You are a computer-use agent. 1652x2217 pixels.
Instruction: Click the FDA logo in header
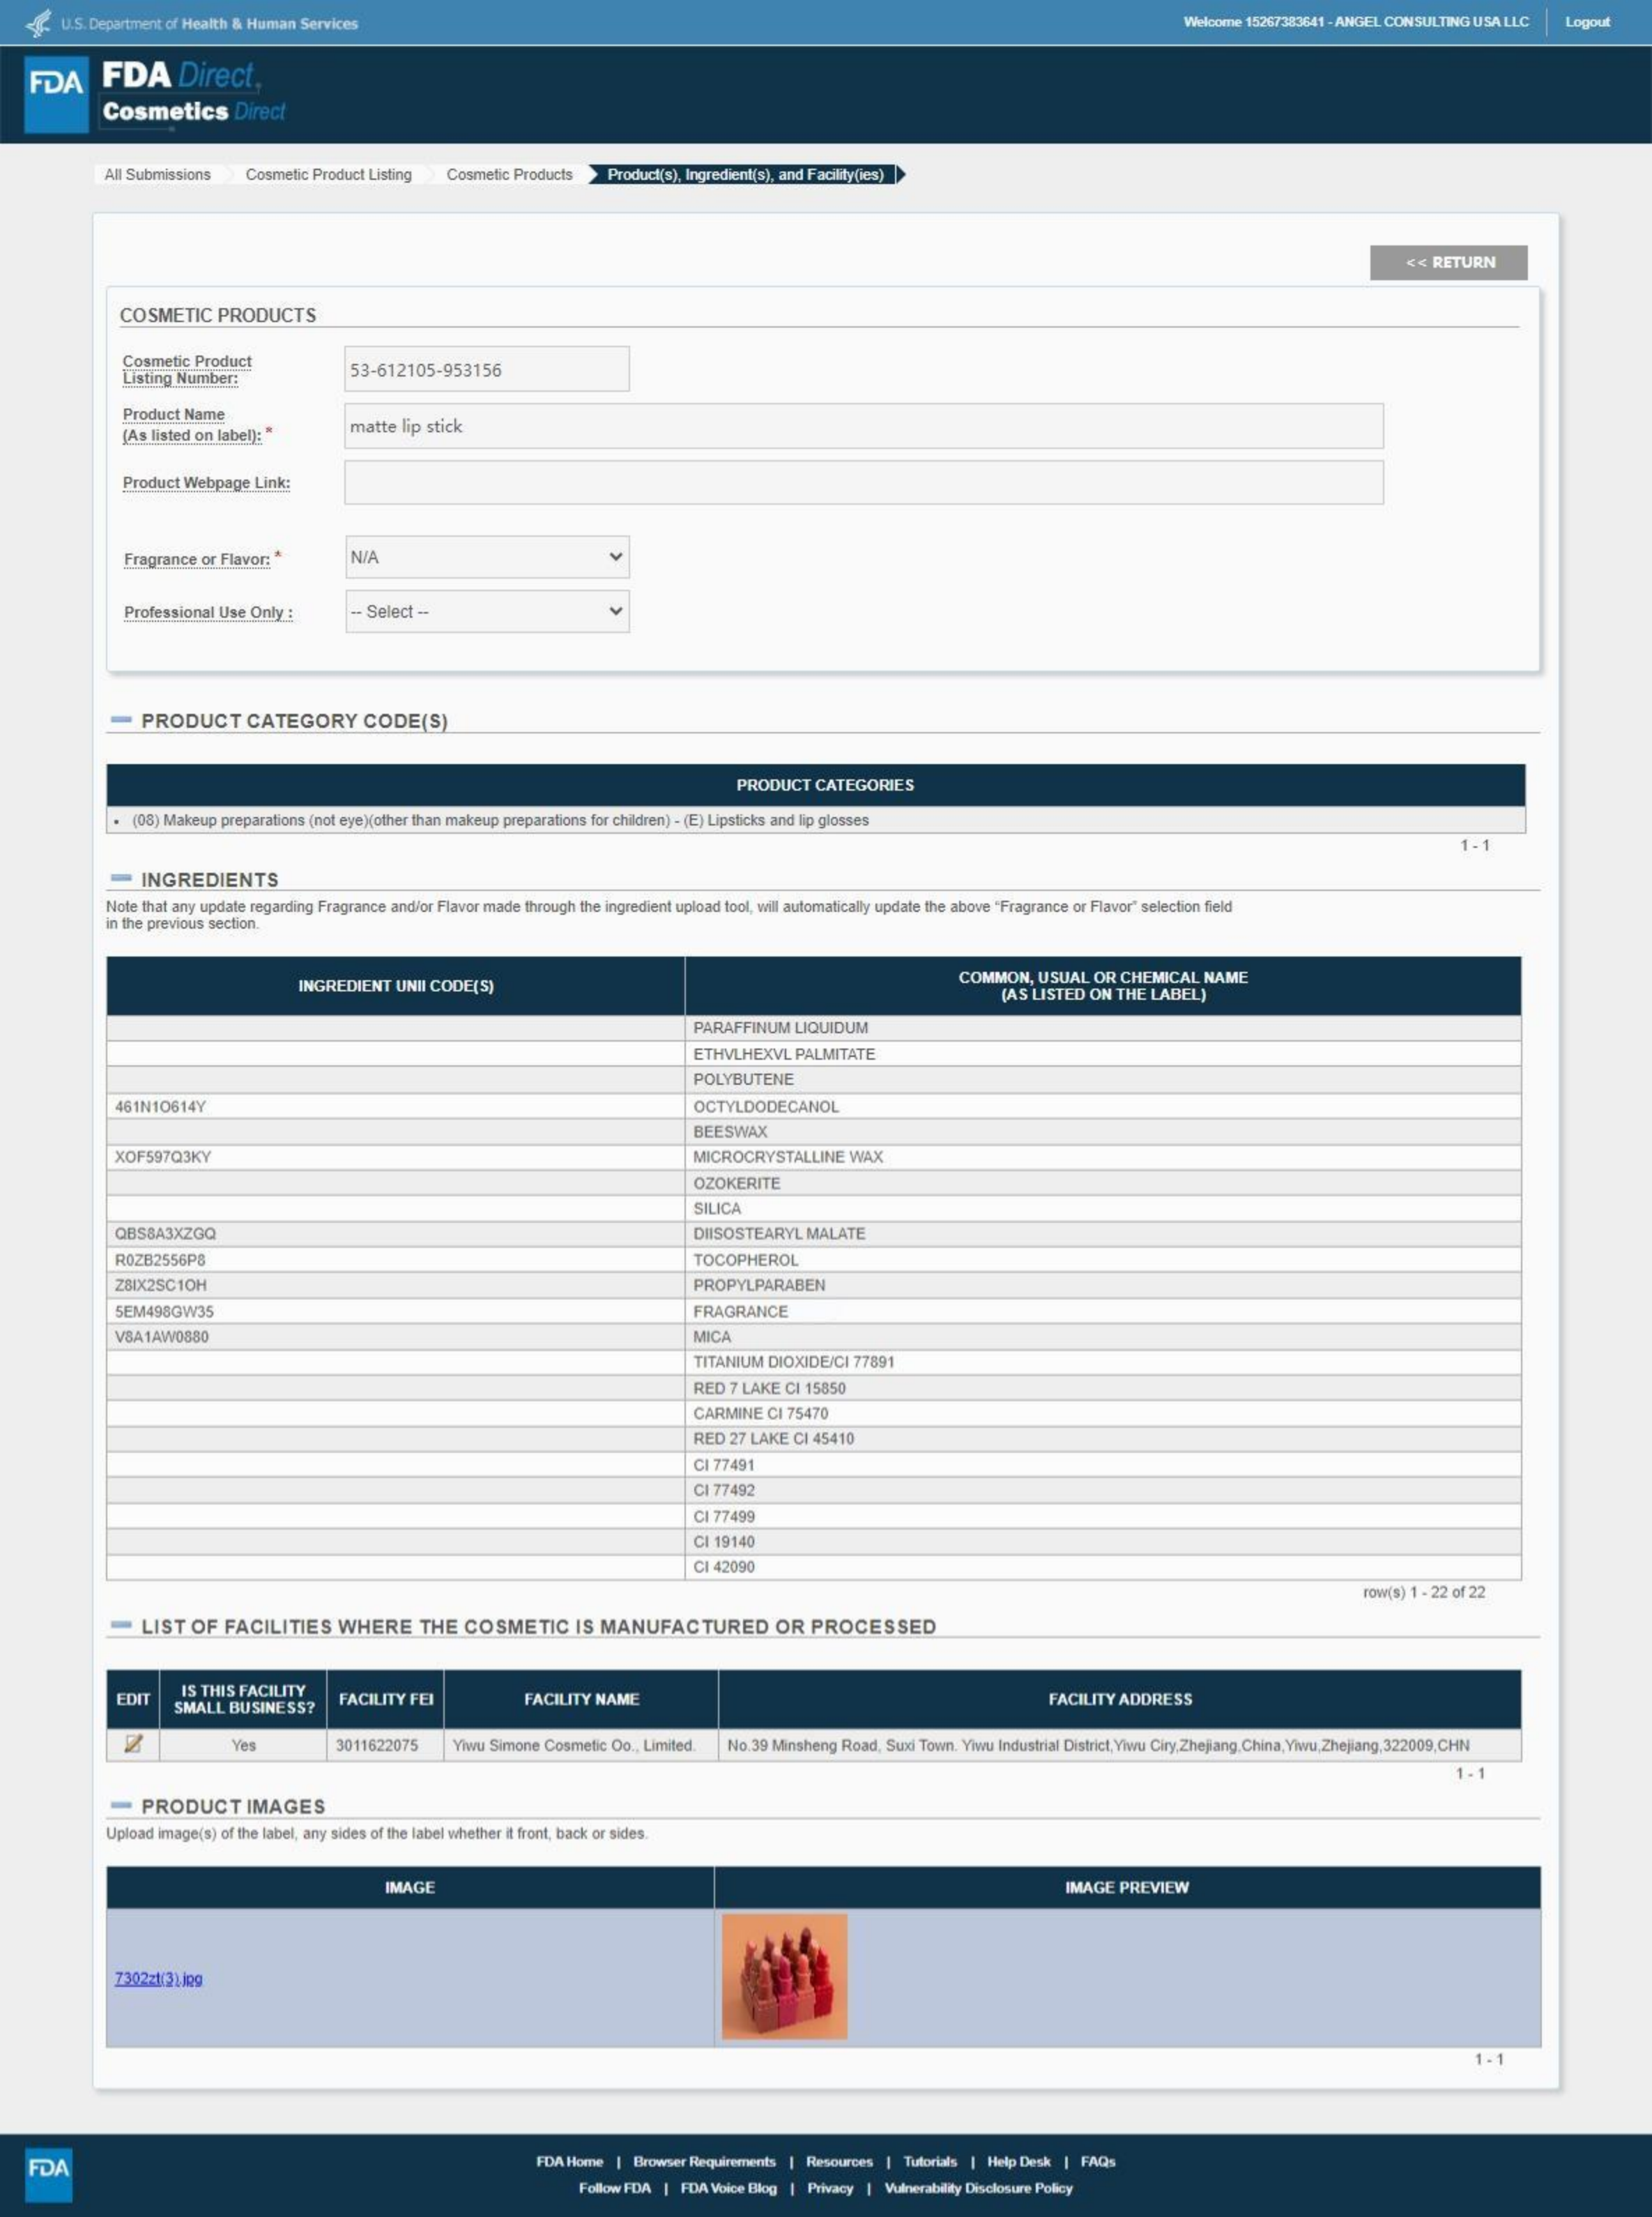tap(56, 94)
